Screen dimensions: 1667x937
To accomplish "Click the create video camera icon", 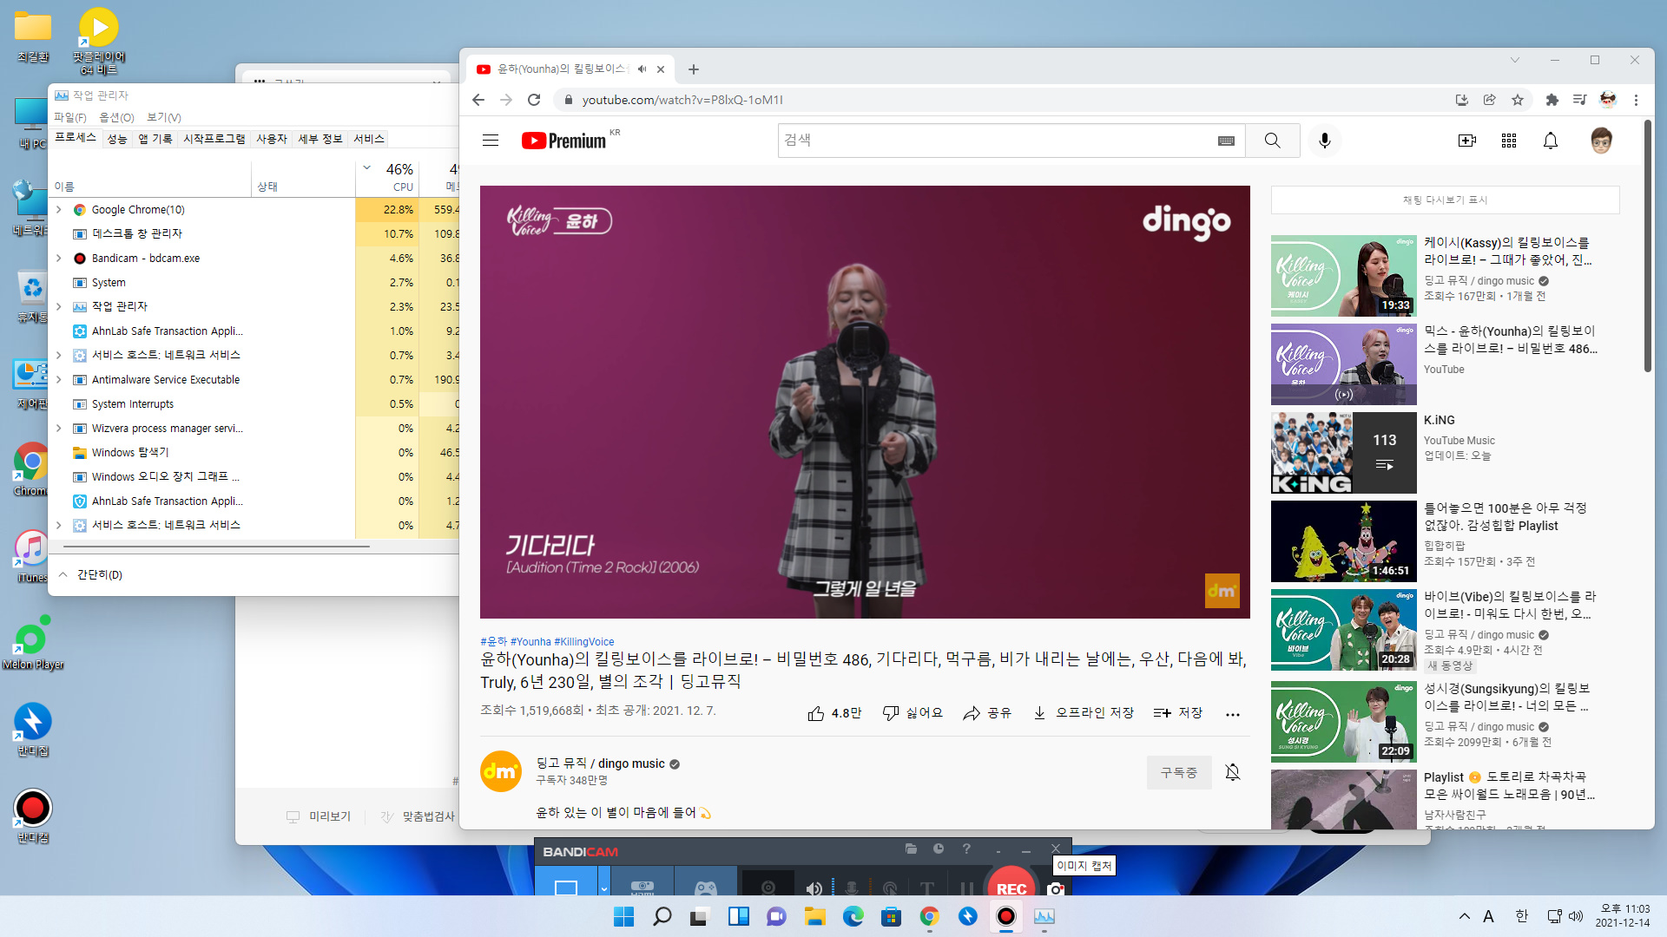I will coord(1466,141).
